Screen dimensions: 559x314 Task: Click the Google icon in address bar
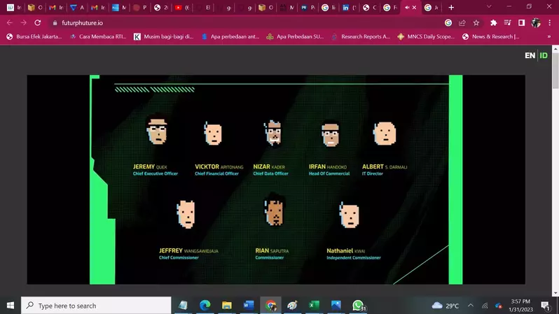tap(448, 23)
